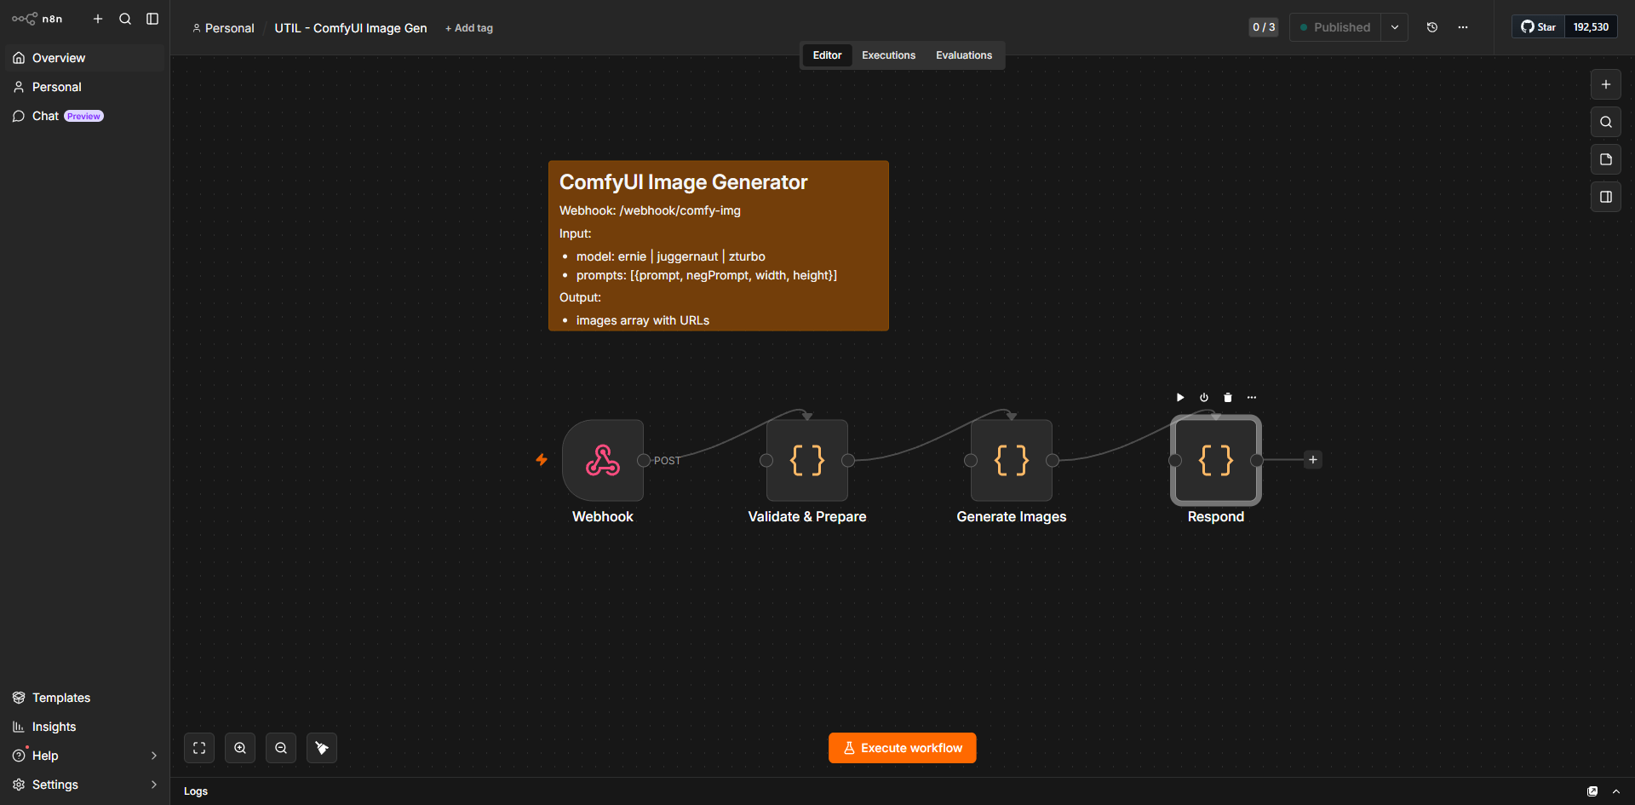Image resolution: width=1635 pixels, height=805 pixels.
Task: Toggle focus panel icon on right
Action: (1606, 197)
